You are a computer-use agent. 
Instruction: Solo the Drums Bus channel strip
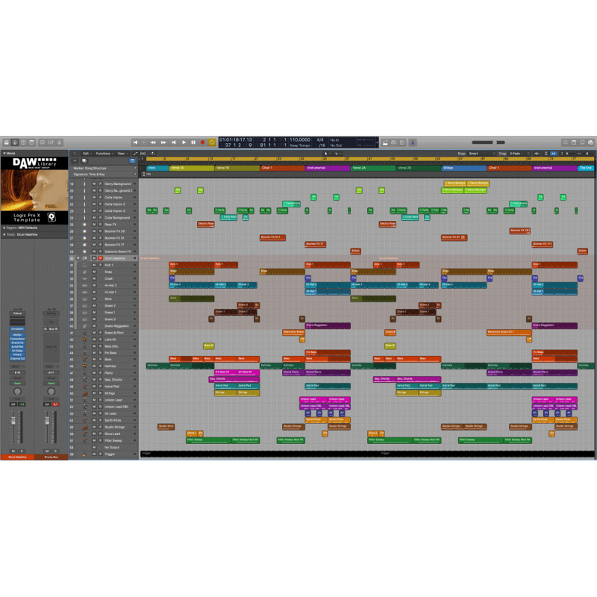pyautogui.click(x=55, y=451)
